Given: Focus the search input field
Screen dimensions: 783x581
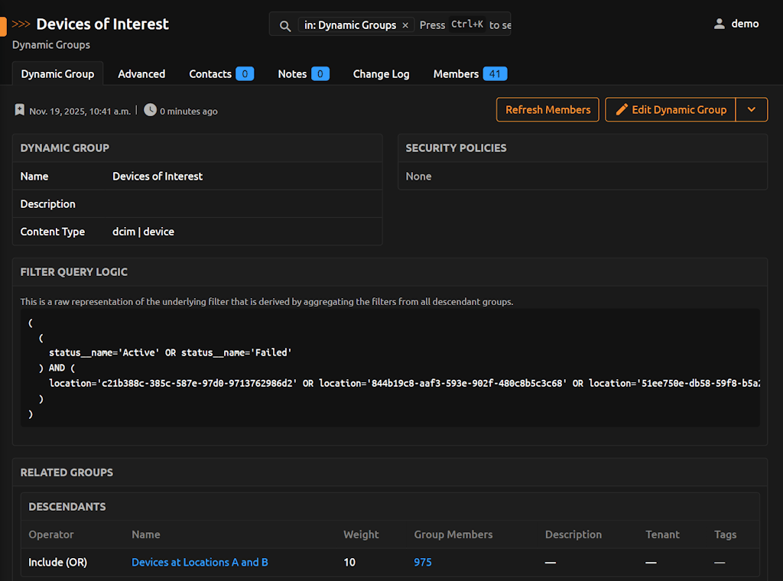Looking at the screenshot, I should 464,25.
